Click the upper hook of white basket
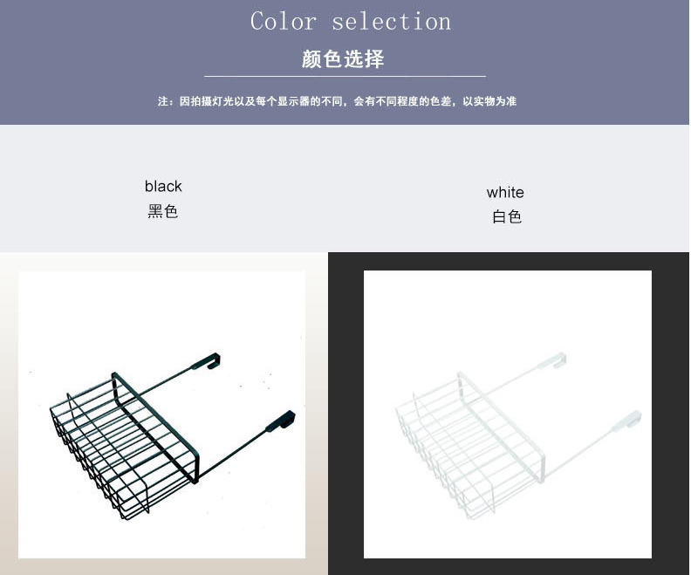The height and width of the screenshot is (575, 691). pyautogui.click(x=555, y=361)
